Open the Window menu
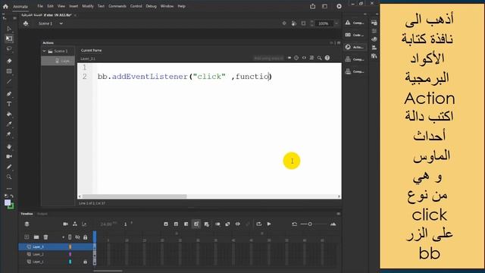Image resolution: width=485 pixels, height=273 pixels. [x=167, y=6]
